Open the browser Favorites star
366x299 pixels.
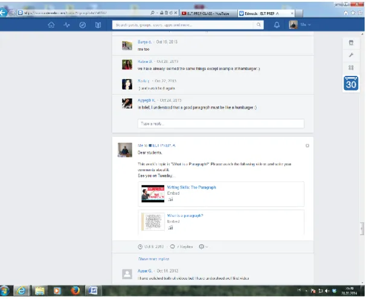pyautogui.click(x=353, y=13)
